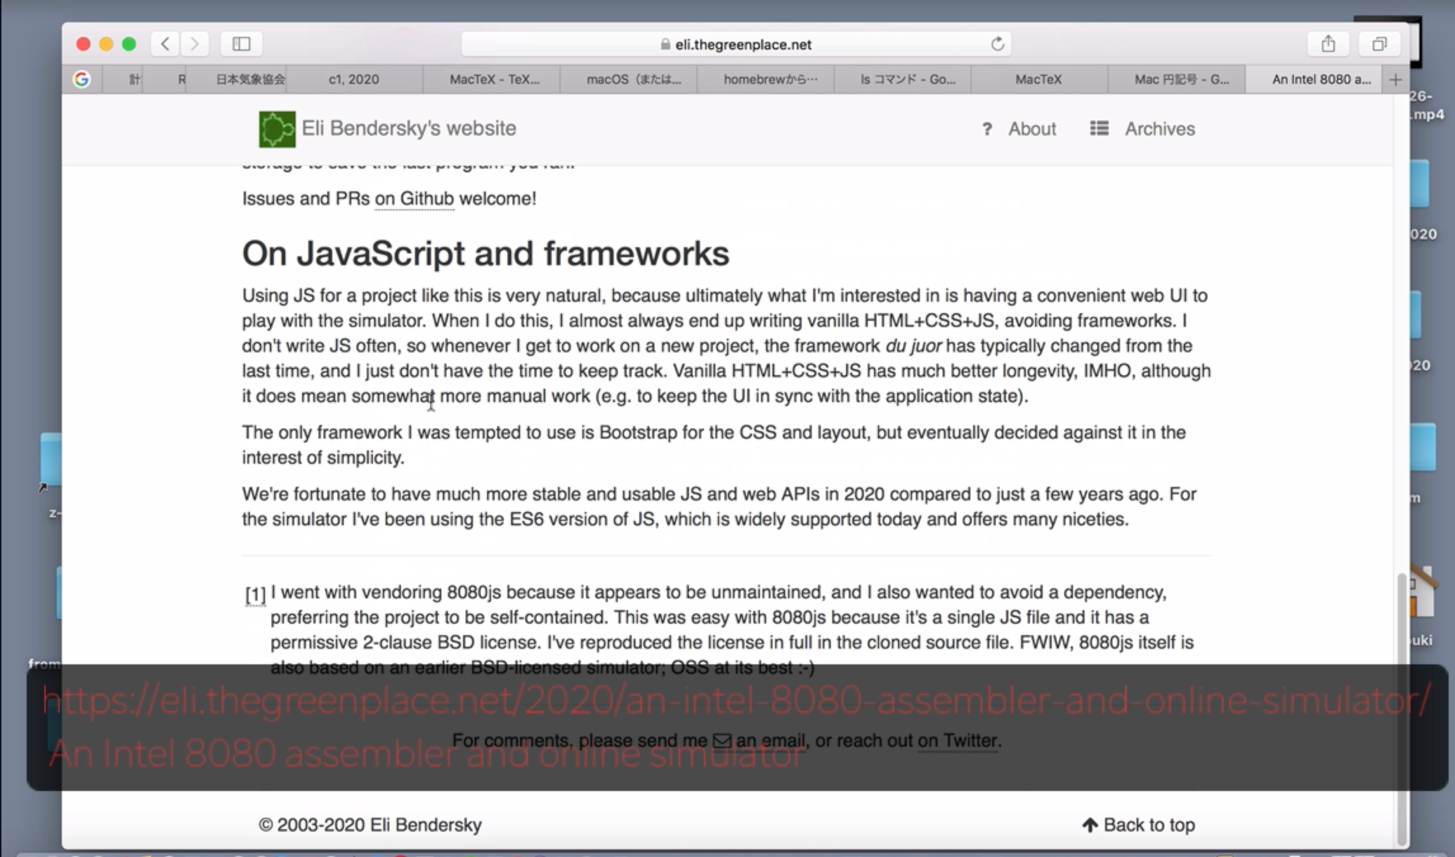Show all tabs overview icon
Screen dimensions: 1455x857
(x=1380, y=44)
